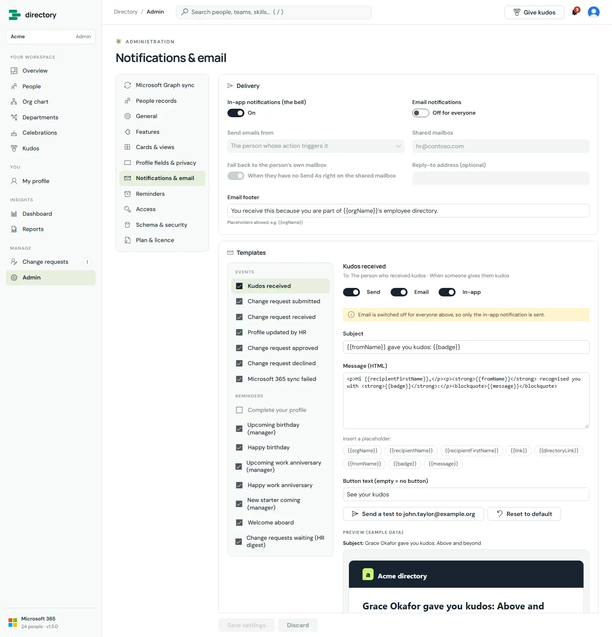Viewport: 612px width, 637px height.
Task: Click the directory logo icon
Action: [x=14, y=15]
